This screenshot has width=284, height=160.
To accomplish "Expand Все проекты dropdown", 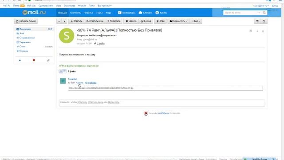I will (105, 6).
